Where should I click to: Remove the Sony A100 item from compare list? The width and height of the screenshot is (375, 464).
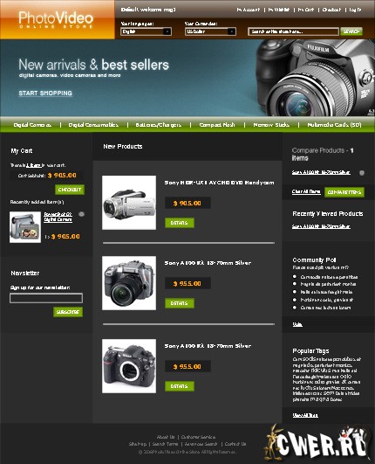tap(362, 172)
